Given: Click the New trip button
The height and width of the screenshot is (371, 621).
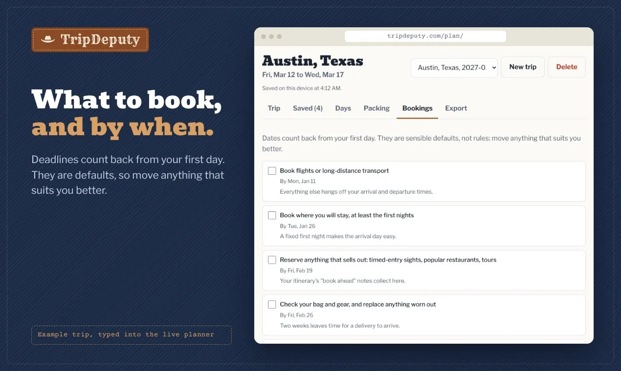Looking at the screenshot, I should (523, 67).
